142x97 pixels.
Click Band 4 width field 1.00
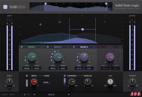coord(115,68)
